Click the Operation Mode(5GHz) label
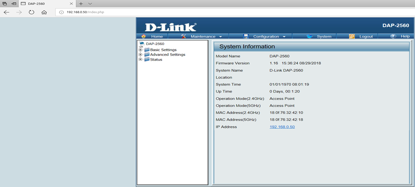This screenshot has height=187, width=415. [238, 106]
